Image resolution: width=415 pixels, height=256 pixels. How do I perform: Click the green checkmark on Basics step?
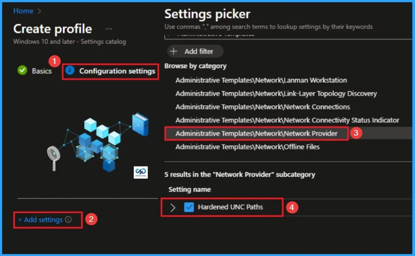pyautogui.click(x=22, y=71)
